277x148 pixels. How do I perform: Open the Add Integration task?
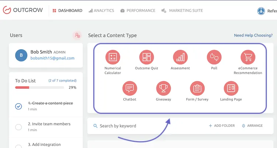point(44,144)
